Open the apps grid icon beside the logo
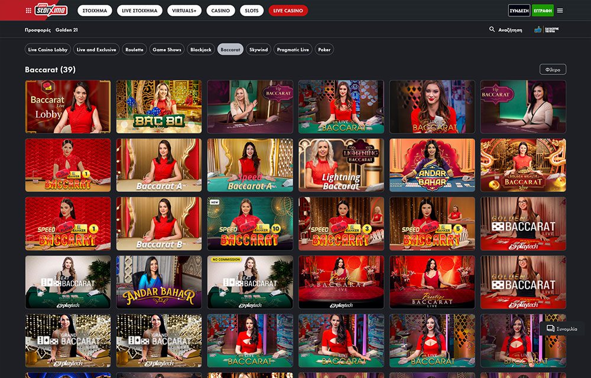This screenshot has width=591, height=378. pyautogui.click(x=28, y=11)
